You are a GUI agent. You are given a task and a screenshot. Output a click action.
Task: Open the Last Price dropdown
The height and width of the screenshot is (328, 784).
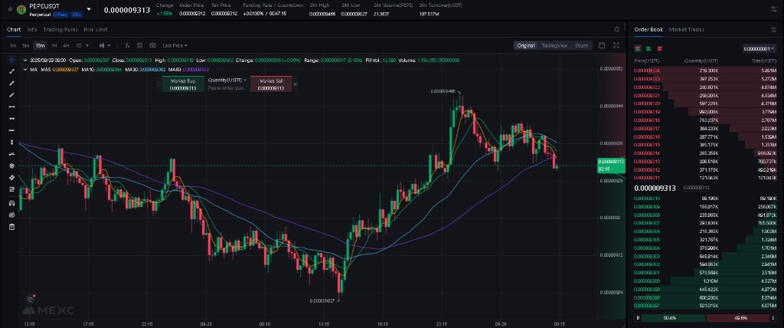click(175, 46)
